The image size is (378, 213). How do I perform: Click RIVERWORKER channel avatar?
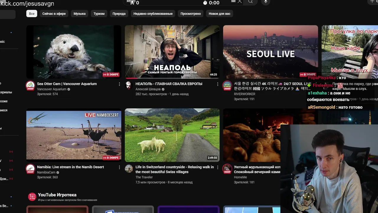(227, 85)
